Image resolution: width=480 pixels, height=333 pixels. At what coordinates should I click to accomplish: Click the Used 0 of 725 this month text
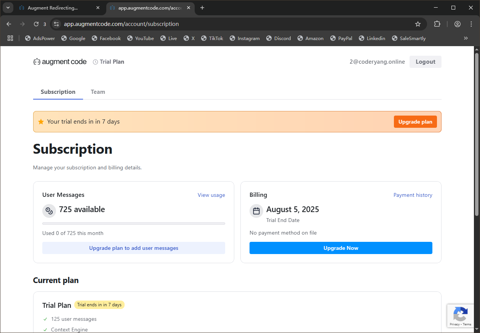tap(73, 233)
